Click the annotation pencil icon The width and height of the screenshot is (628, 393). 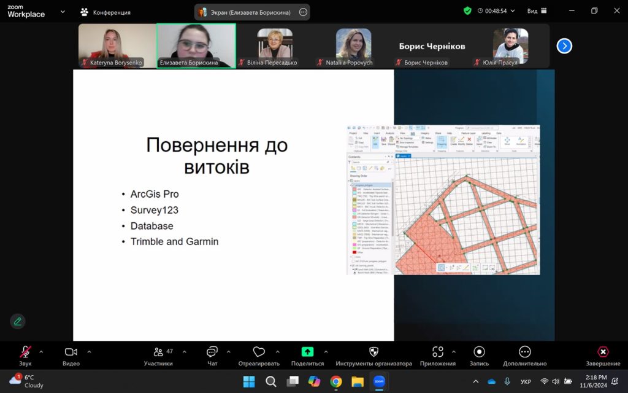pos(18,321)
